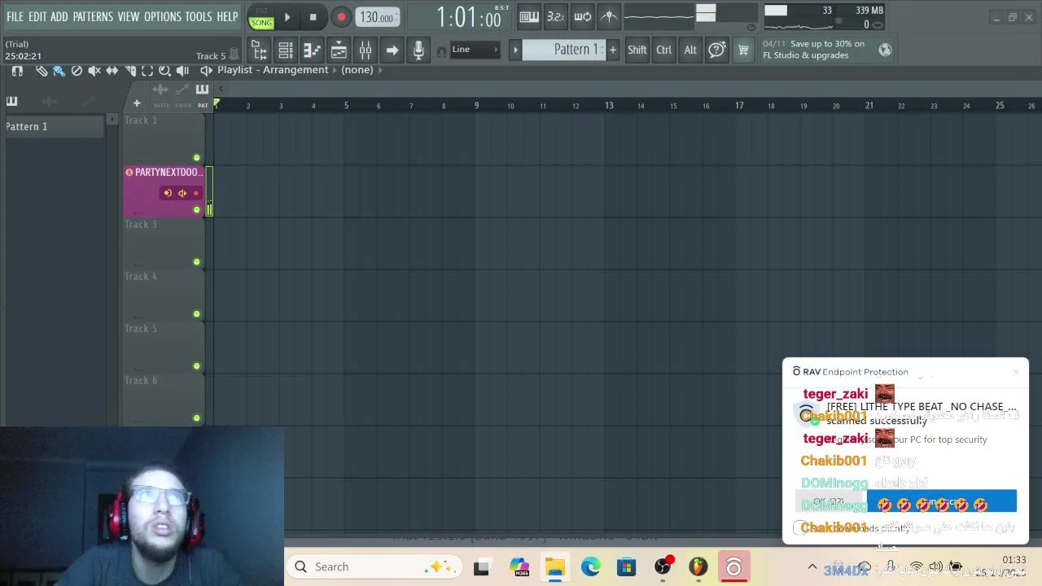Select the playlist zoom tool

(164, 71)
